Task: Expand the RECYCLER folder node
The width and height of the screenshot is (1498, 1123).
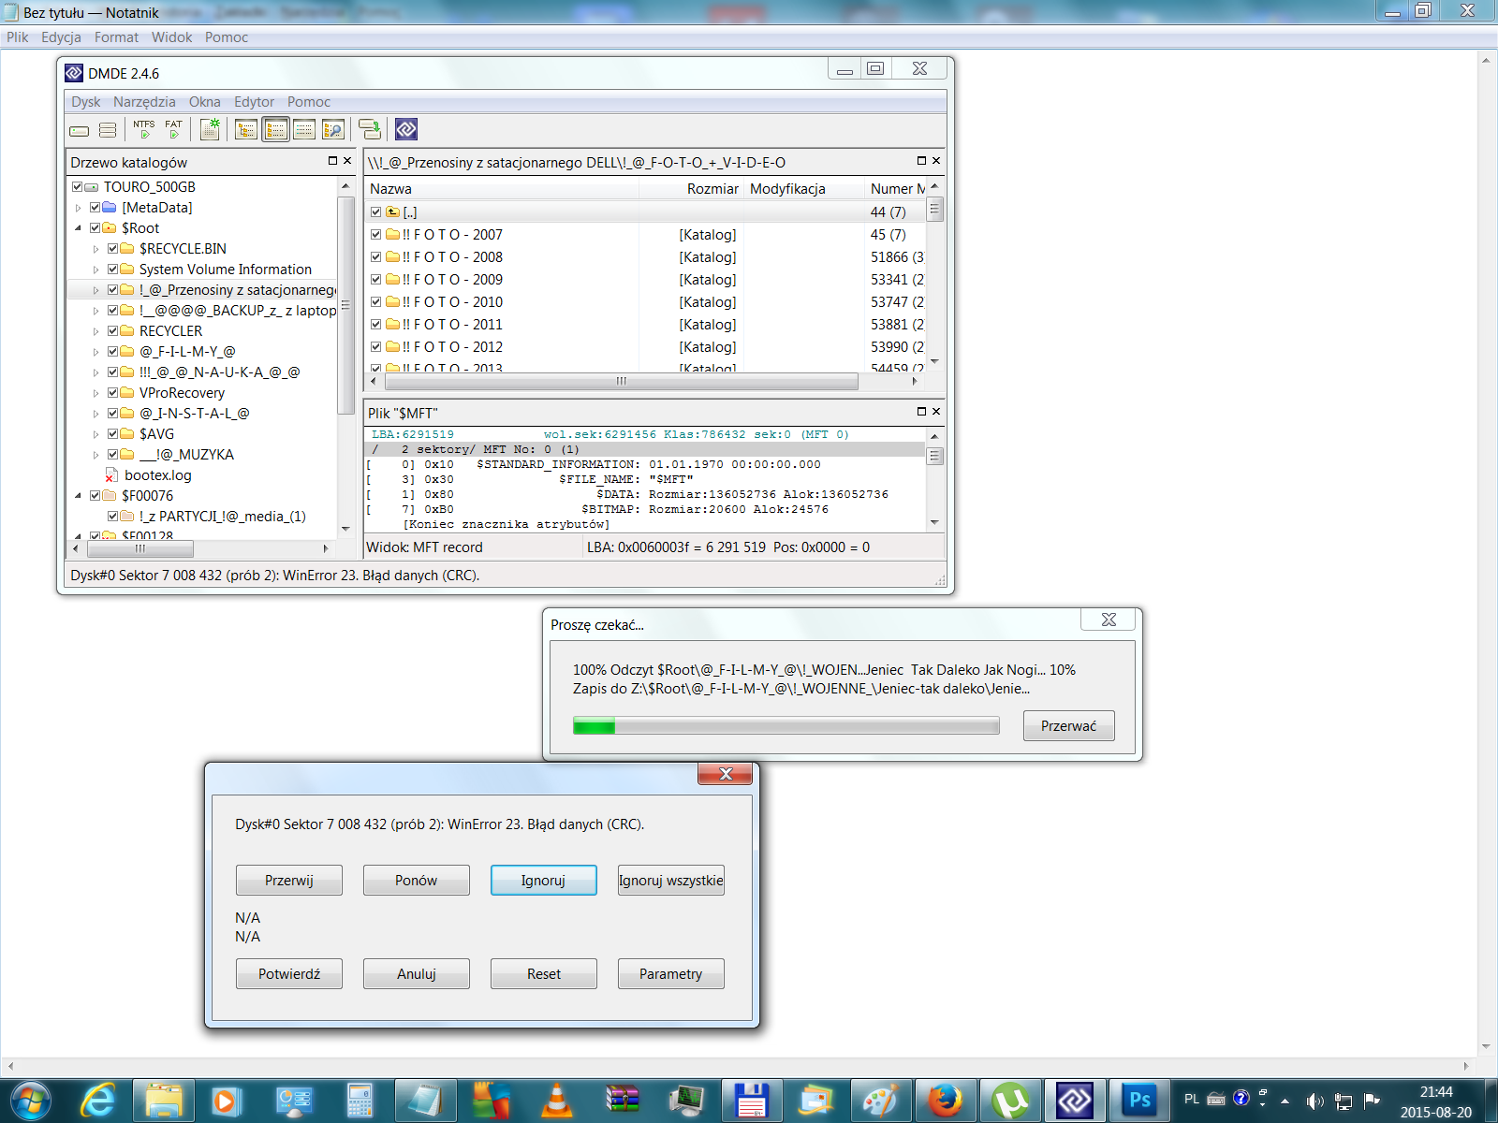Action: (96, 331)
